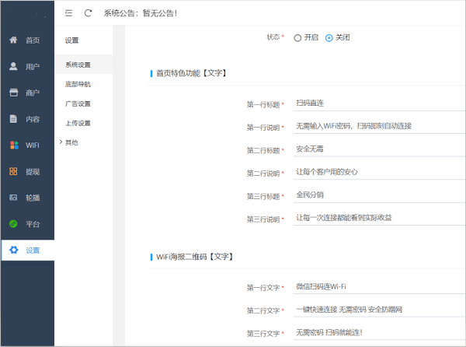Open 系统设置 menu item
Viewport: 466px width, 347px height.
point(78,65)
